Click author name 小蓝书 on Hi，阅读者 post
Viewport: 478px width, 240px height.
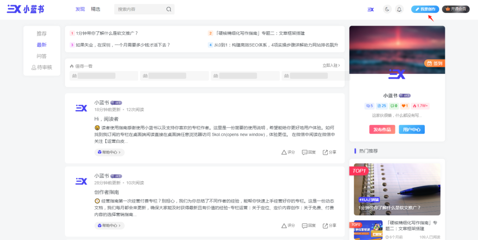[101, 102]
